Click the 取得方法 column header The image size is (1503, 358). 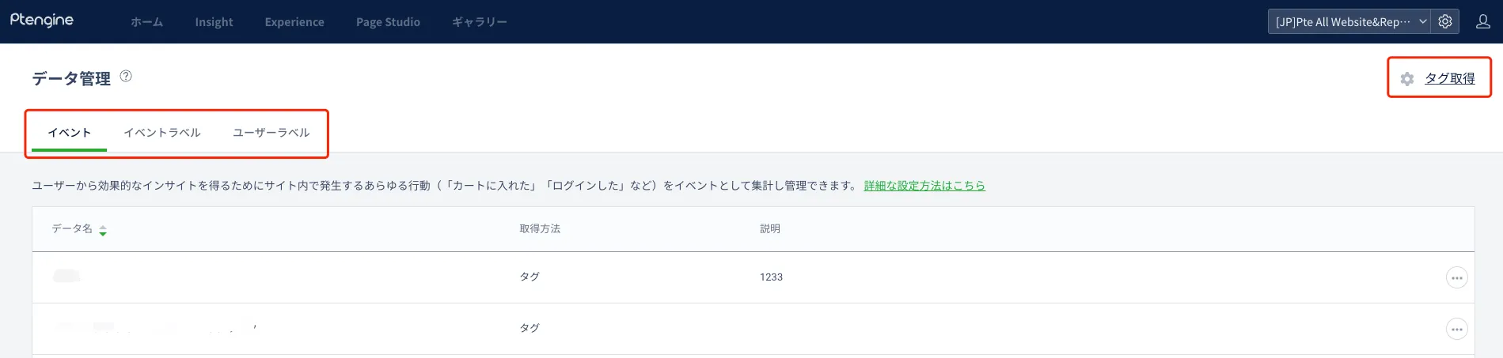(x=540, y=229)
